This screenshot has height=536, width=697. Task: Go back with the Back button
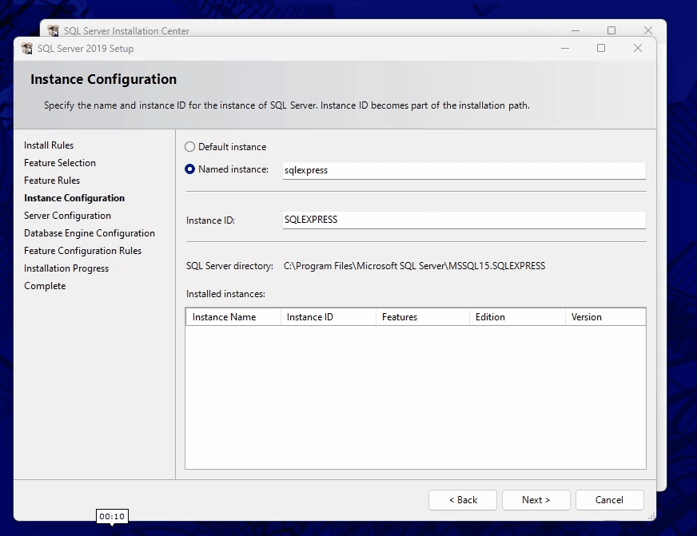click(463, 500)
